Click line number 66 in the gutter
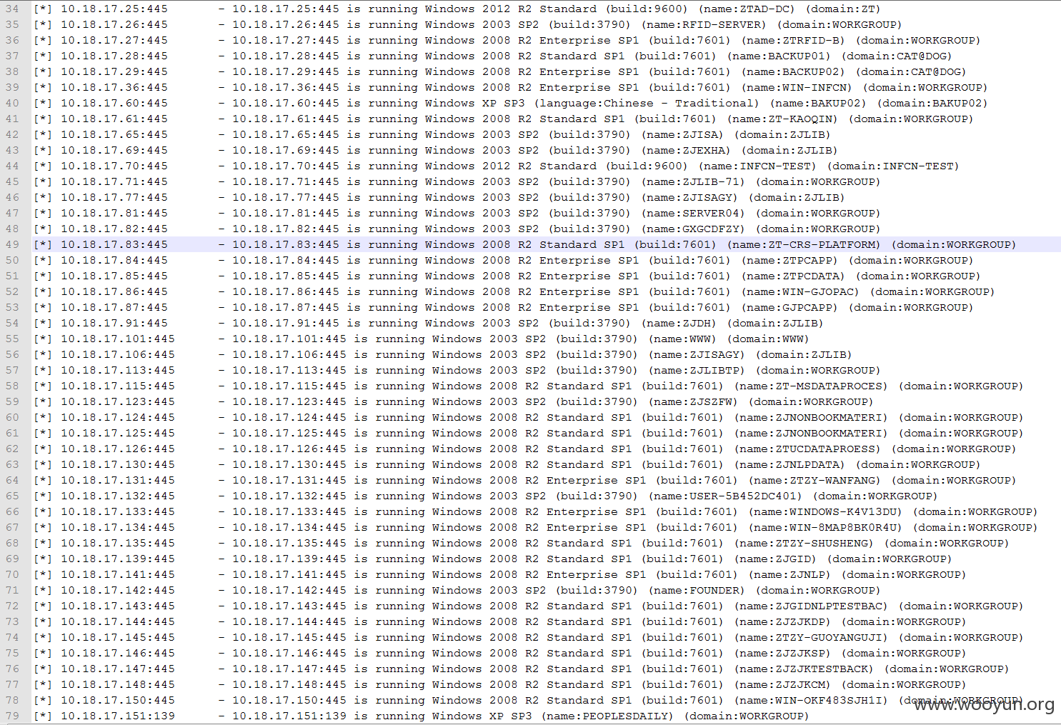The width and height of the screenshot is (1061, 725). 13,512
